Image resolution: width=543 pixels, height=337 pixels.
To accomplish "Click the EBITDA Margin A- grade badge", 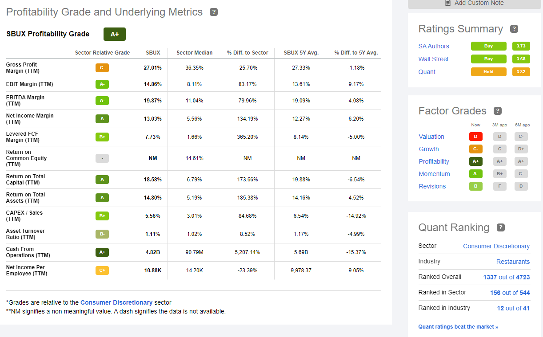I will tap(102, 101).
